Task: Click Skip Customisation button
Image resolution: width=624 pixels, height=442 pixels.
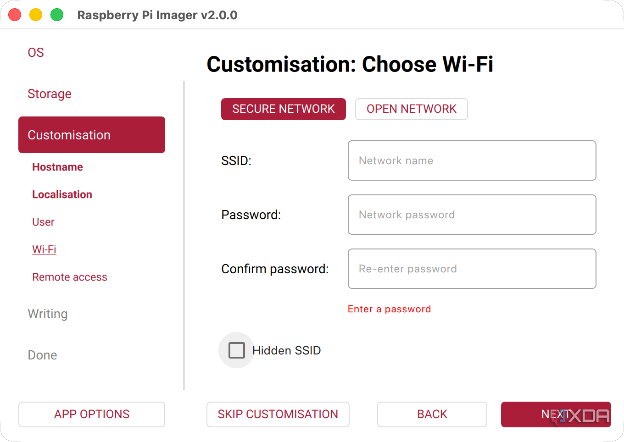Action: coord(278,414)
